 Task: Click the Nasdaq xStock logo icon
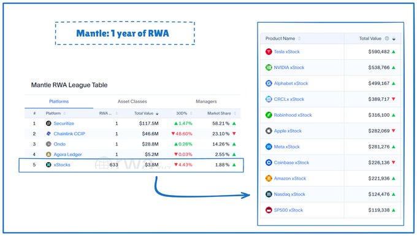coord(269,194)
